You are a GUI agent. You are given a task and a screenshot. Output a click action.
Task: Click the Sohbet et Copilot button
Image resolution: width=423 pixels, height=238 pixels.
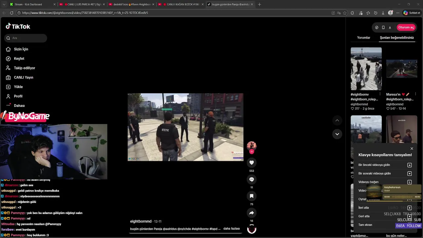tap(412, 13)
